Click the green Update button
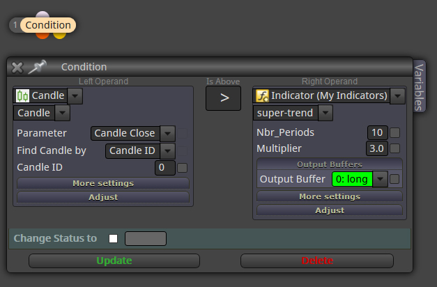 114,261
